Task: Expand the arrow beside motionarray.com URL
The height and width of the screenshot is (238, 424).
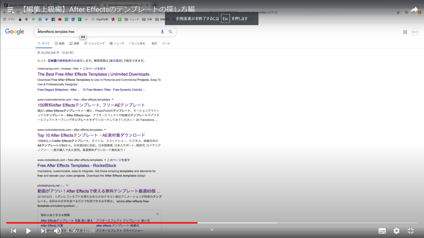Action: point(80,68)
